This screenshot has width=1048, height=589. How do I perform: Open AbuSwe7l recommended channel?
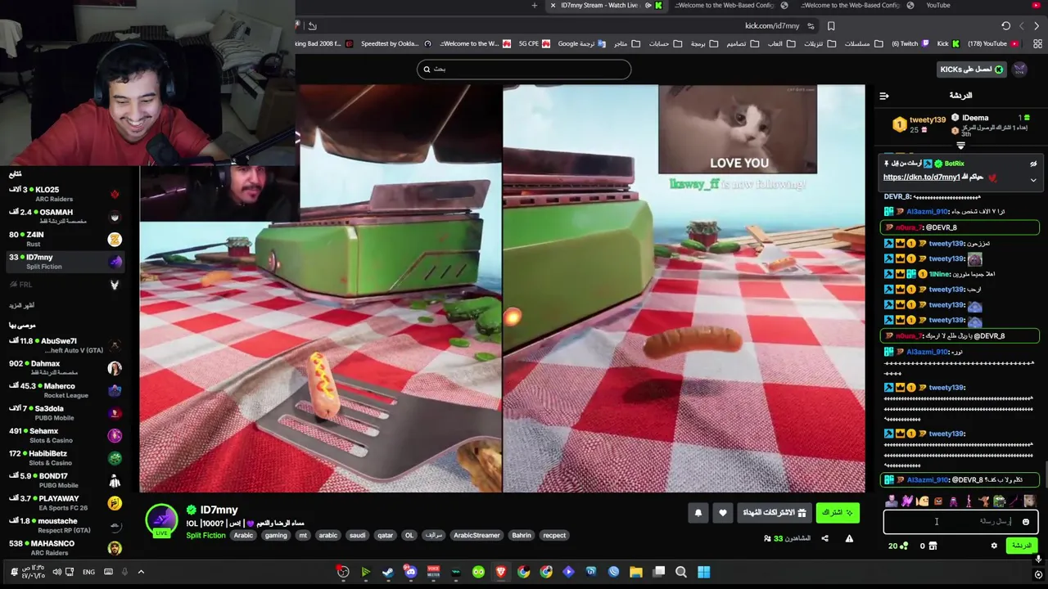[64, 345]
